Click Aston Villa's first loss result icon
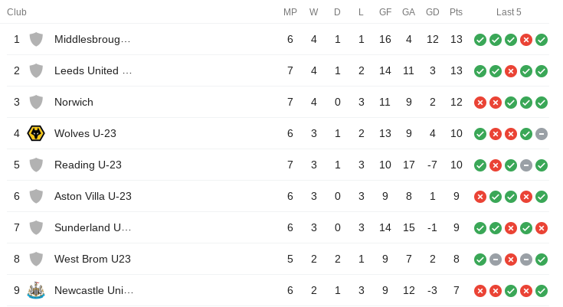The image size is (563, 307). pyautogui.click(x=480, y=197)
